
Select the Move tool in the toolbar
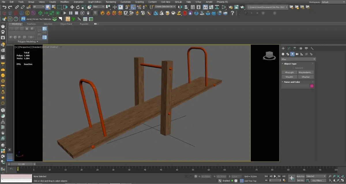(x=72, y=7)
